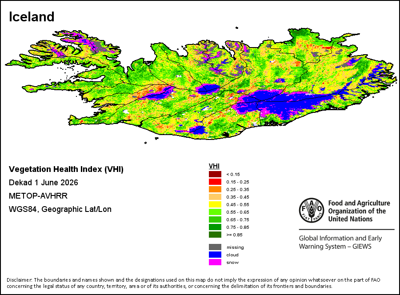Select the gray missing legend swatch
This screenshot has height=295, width=400.
click(215, 247)
